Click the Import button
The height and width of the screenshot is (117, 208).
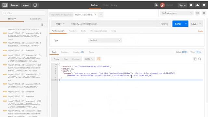click(26, 5)
